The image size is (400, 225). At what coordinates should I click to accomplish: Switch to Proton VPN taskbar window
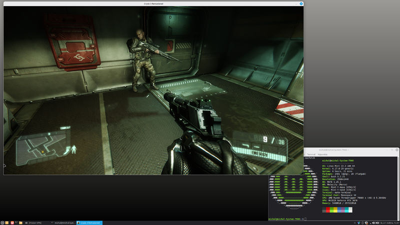point(33,222)
